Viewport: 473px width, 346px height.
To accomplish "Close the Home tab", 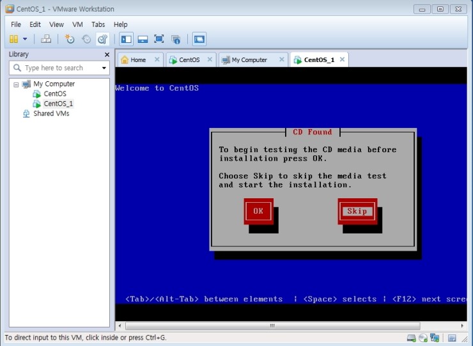I will click(157, 59).
